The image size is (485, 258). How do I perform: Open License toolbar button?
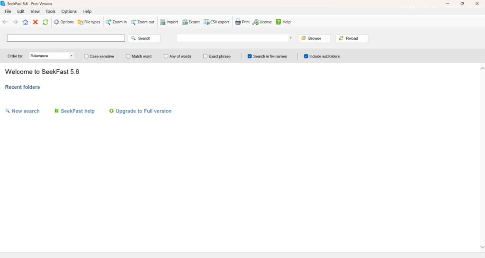pyautogui.click(x=262, y=22)
